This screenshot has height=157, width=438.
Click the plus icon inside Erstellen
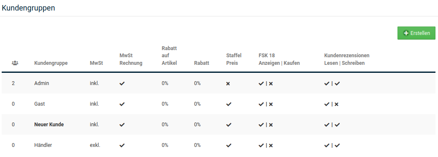click(406, 33)
